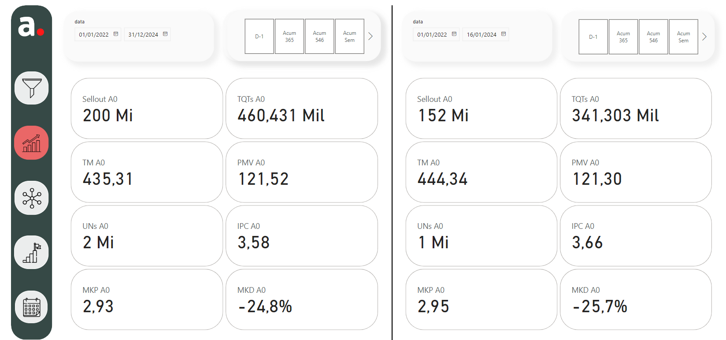Open the goal flag staircase sidebar icon

tap(32, 253)
